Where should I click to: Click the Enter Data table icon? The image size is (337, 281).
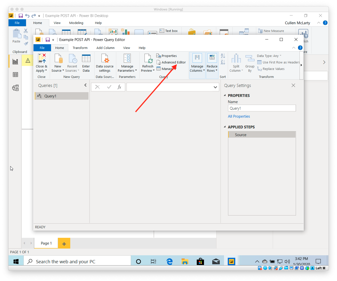86,58
